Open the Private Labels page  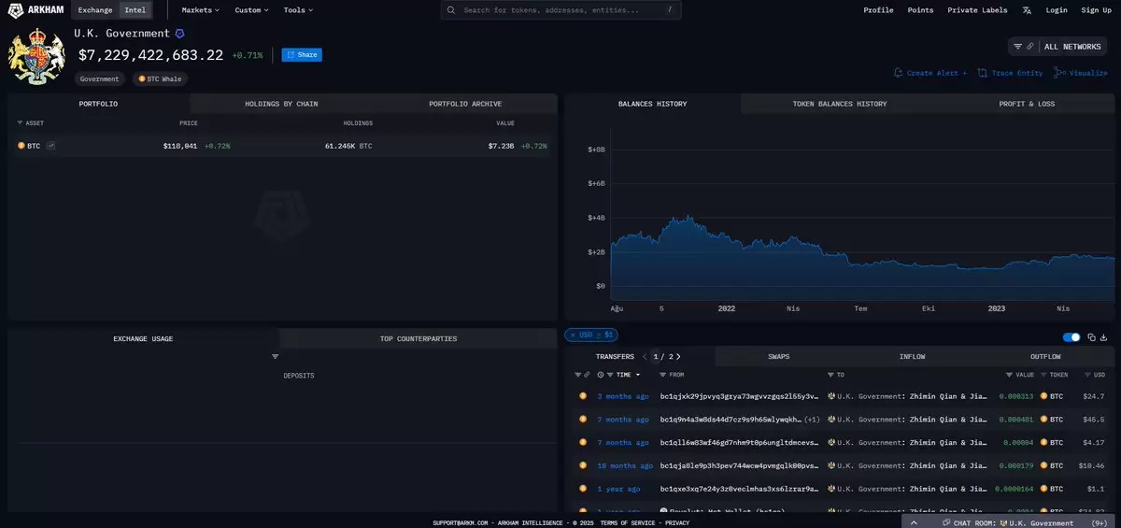977,10
